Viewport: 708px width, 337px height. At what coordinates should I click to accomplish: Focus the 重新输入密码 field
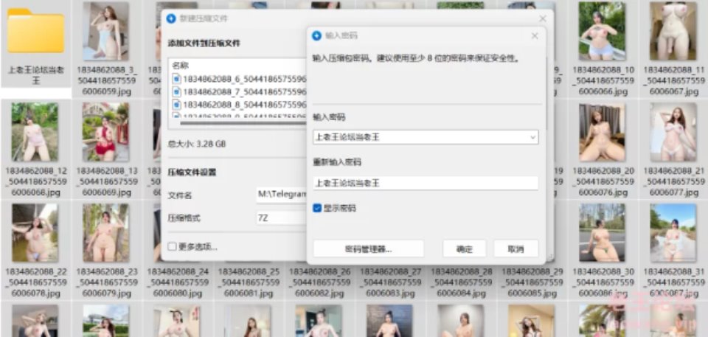tap(426, 184)
